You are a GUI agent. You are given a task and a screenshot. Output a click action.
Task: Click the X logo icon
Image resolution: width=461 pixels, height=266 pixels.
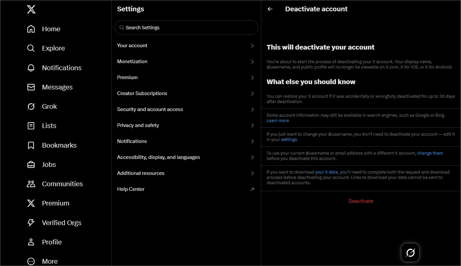31,9
